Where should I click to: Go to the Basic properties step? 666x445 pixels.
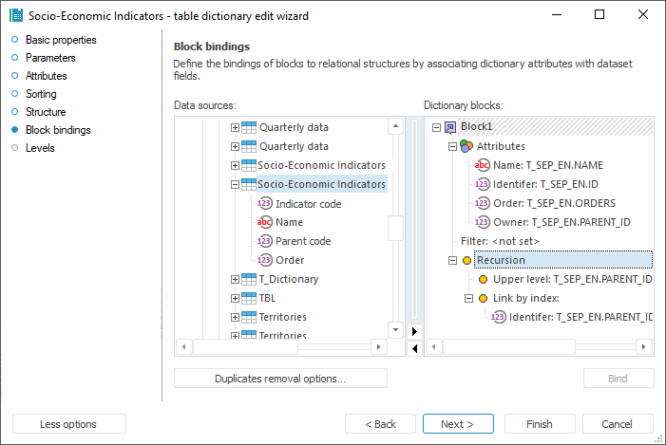pyautogui.click(x=61, y=40)
